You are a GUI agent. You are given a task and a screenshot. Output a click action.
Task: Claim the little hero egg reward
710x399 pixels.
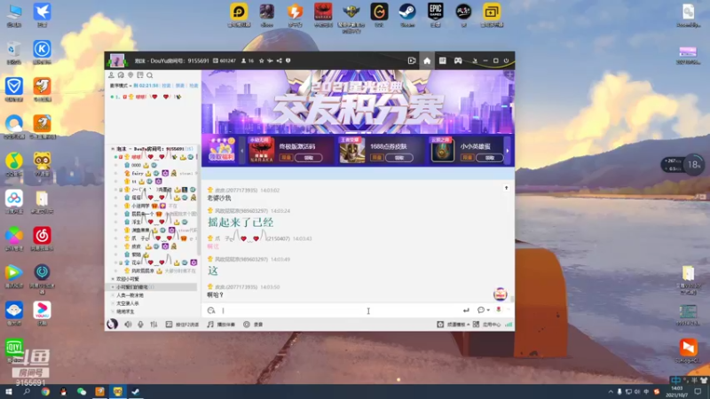click(490, 158)
